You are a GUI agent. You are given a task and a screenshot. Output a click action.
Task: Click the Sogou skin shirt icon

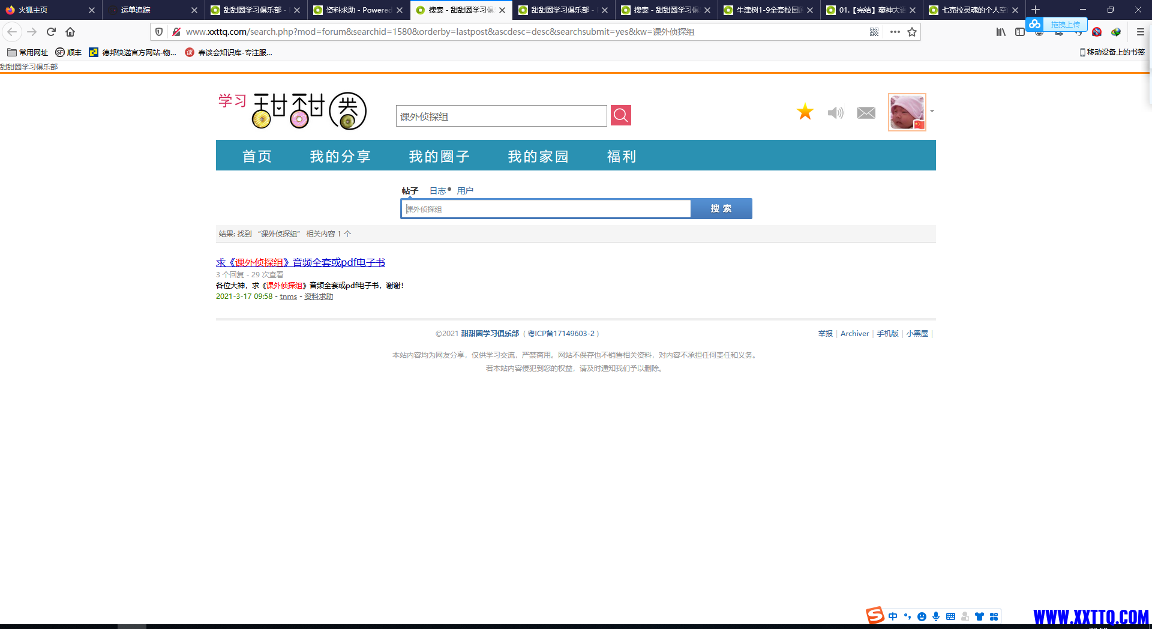(x=979, y=616)
